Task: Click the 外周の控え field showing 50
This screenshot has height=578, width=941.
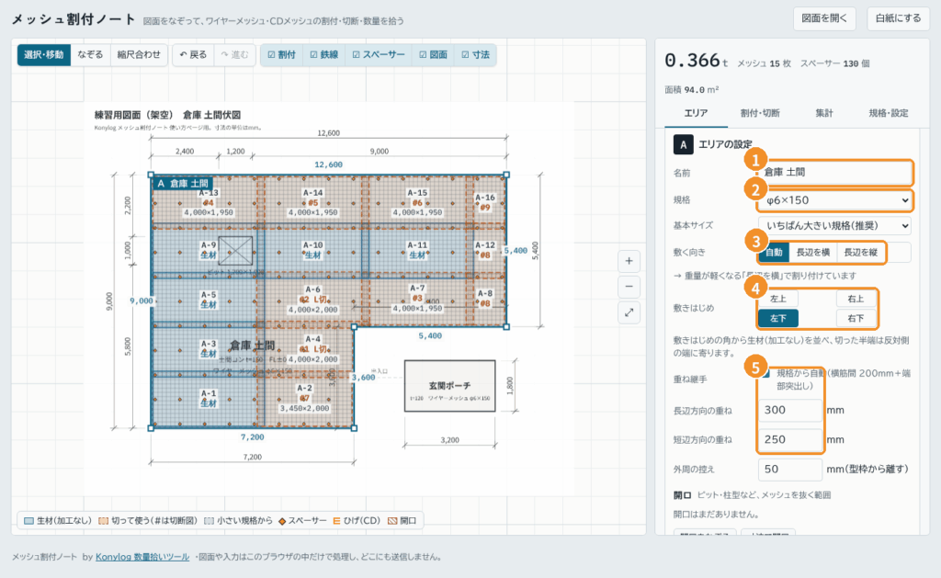Action: (x=789, y=470)
